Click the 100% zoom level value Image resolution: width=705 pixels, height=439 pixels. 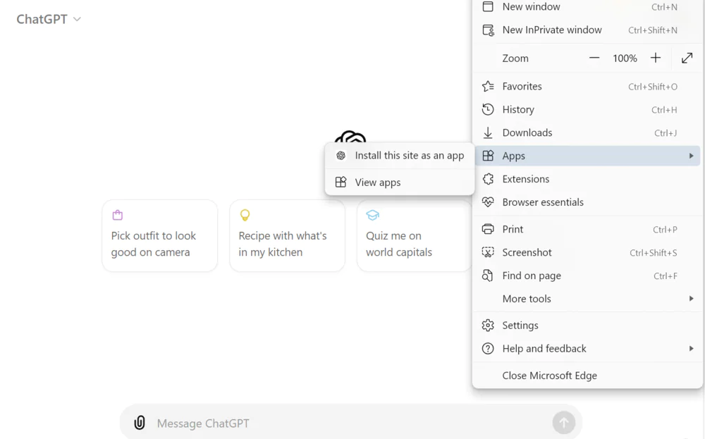pos(625,58)
